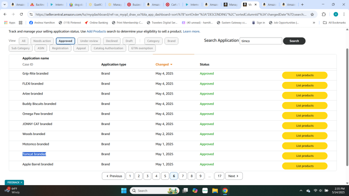349x196 pixels.
Task: Open the browser extensions puzzle icon
Action: click(324, 14)
